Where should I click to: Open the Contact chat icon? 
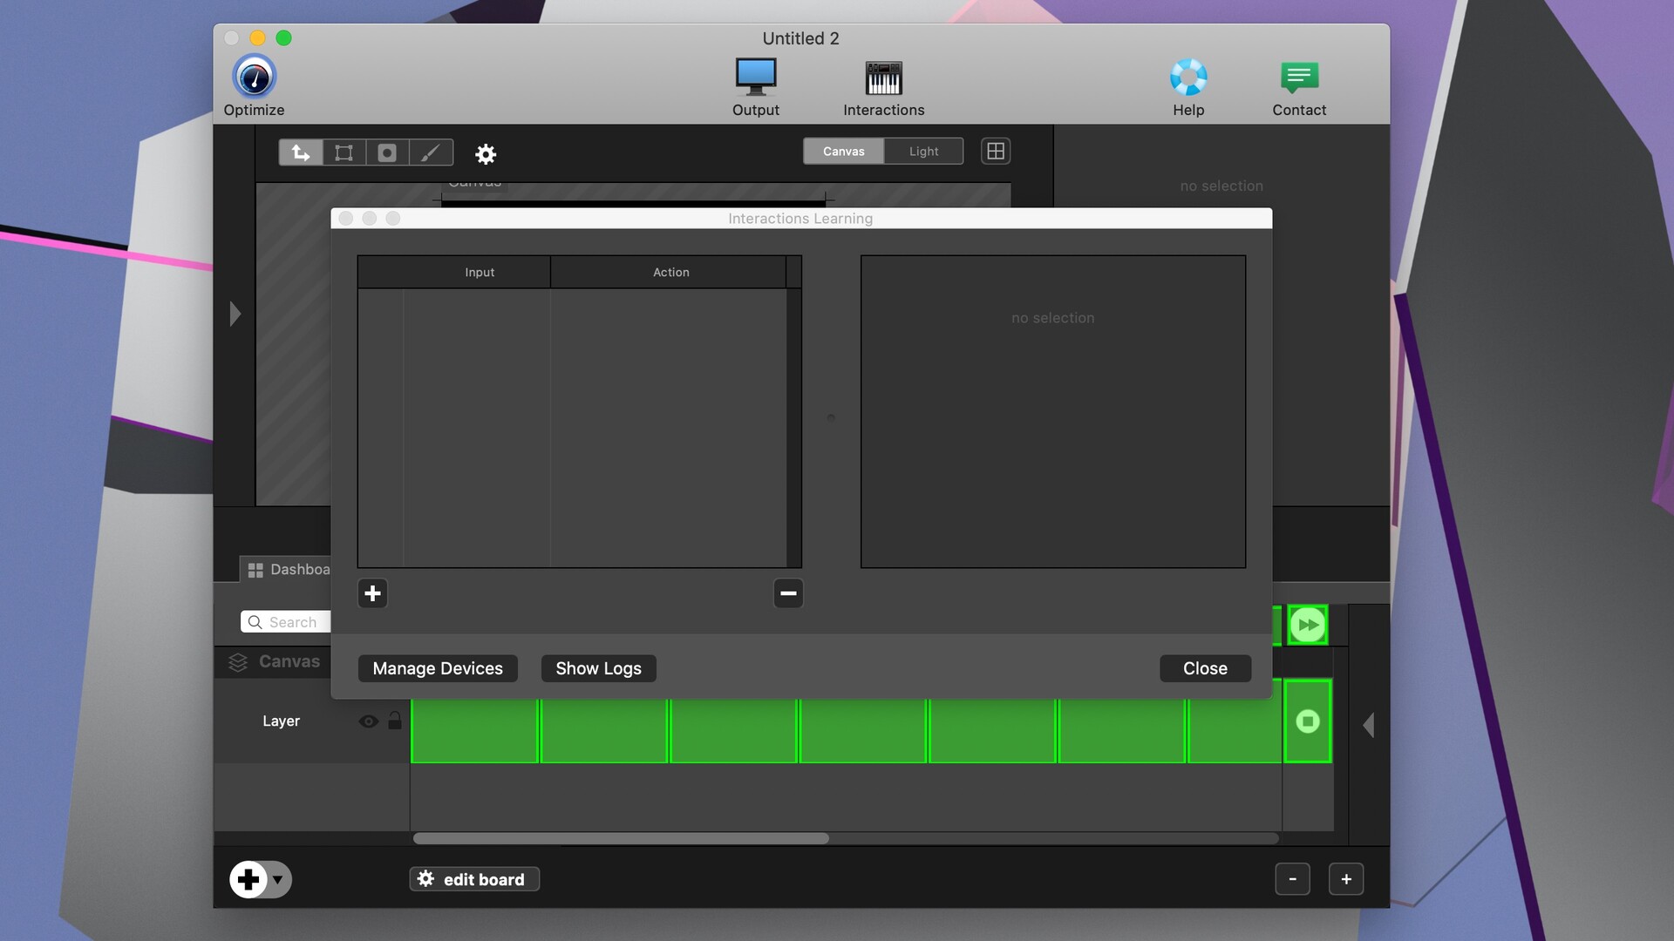[1298, 78]
